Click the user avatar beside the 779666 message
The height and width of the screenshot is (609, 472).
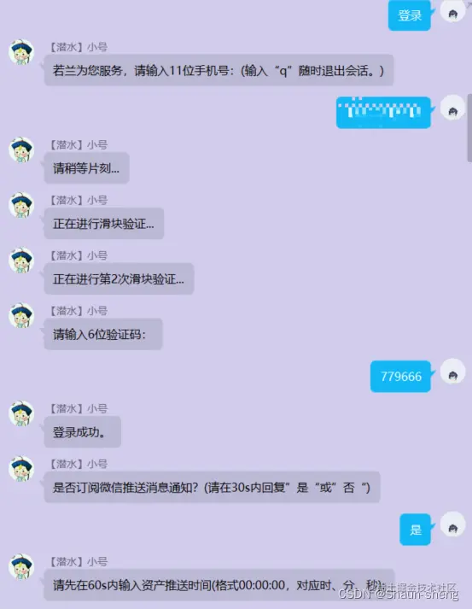452,372
